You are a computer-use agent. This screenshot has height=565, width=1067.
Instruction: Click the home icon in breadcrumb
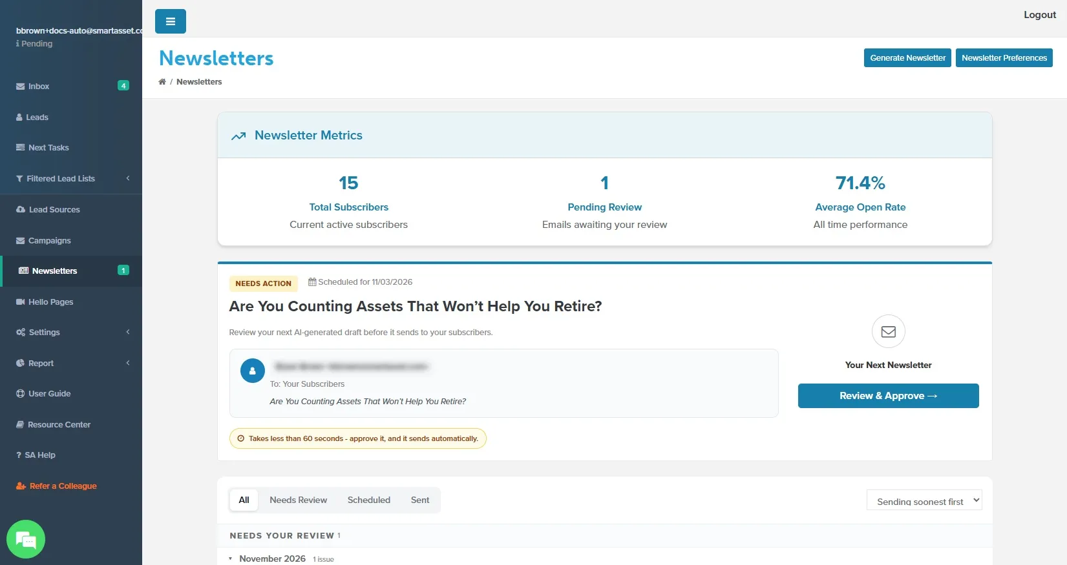pyautogui.click(x=162, y=82)
